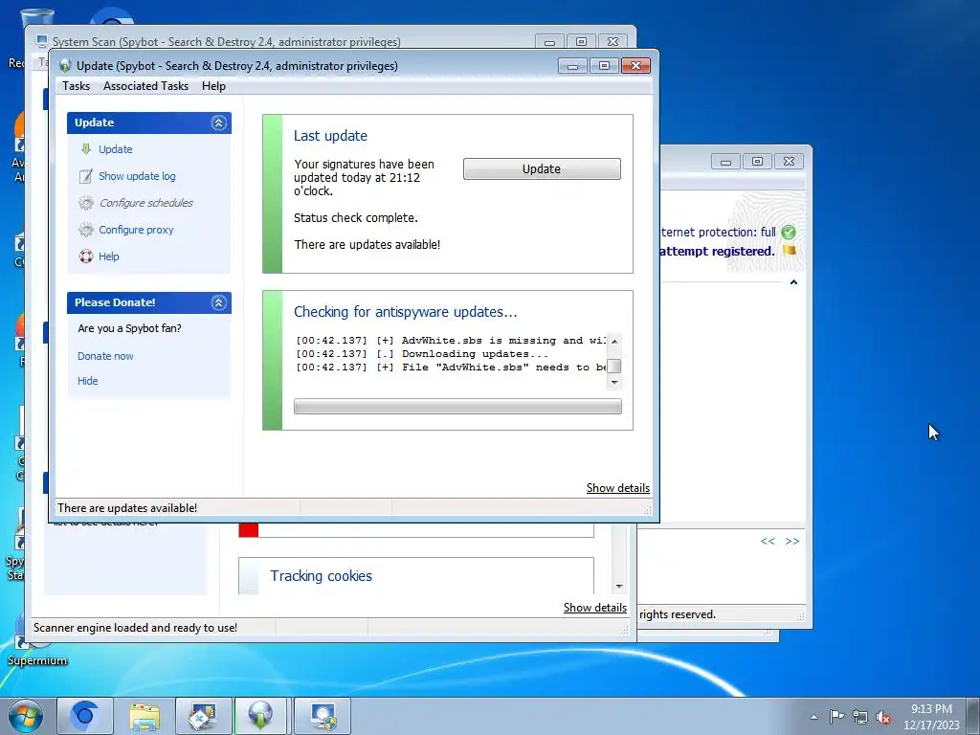The image size is (980, 735).
Task: Click Show details in Update window
Action: point(618,488)
